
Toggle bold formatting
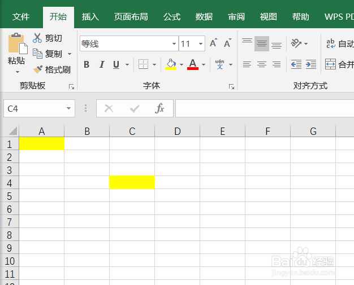87,65
